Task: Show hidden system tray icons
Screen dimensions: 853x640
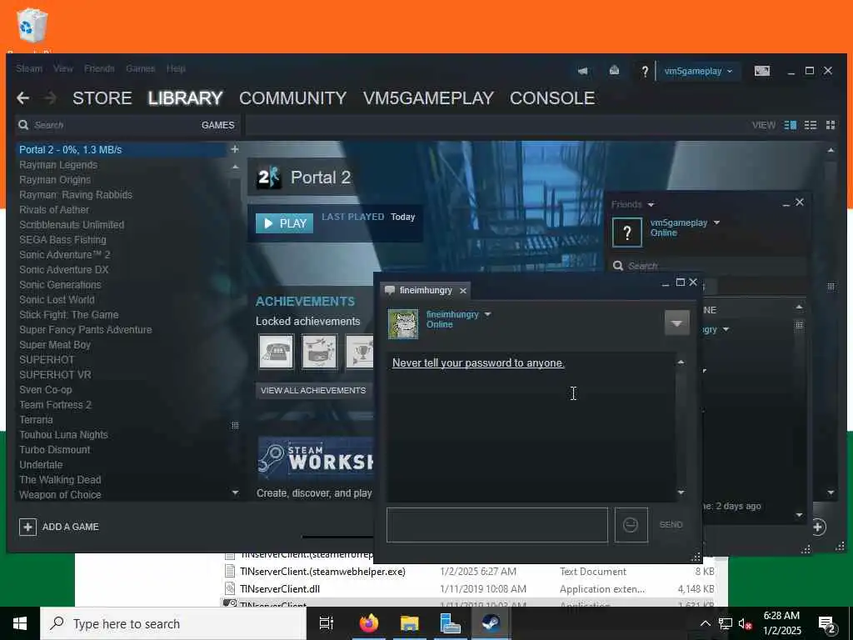Action: (705, 623)
